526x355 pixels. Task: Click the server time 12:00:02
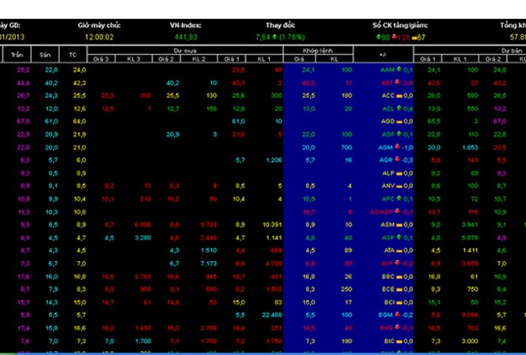[100, 37]
